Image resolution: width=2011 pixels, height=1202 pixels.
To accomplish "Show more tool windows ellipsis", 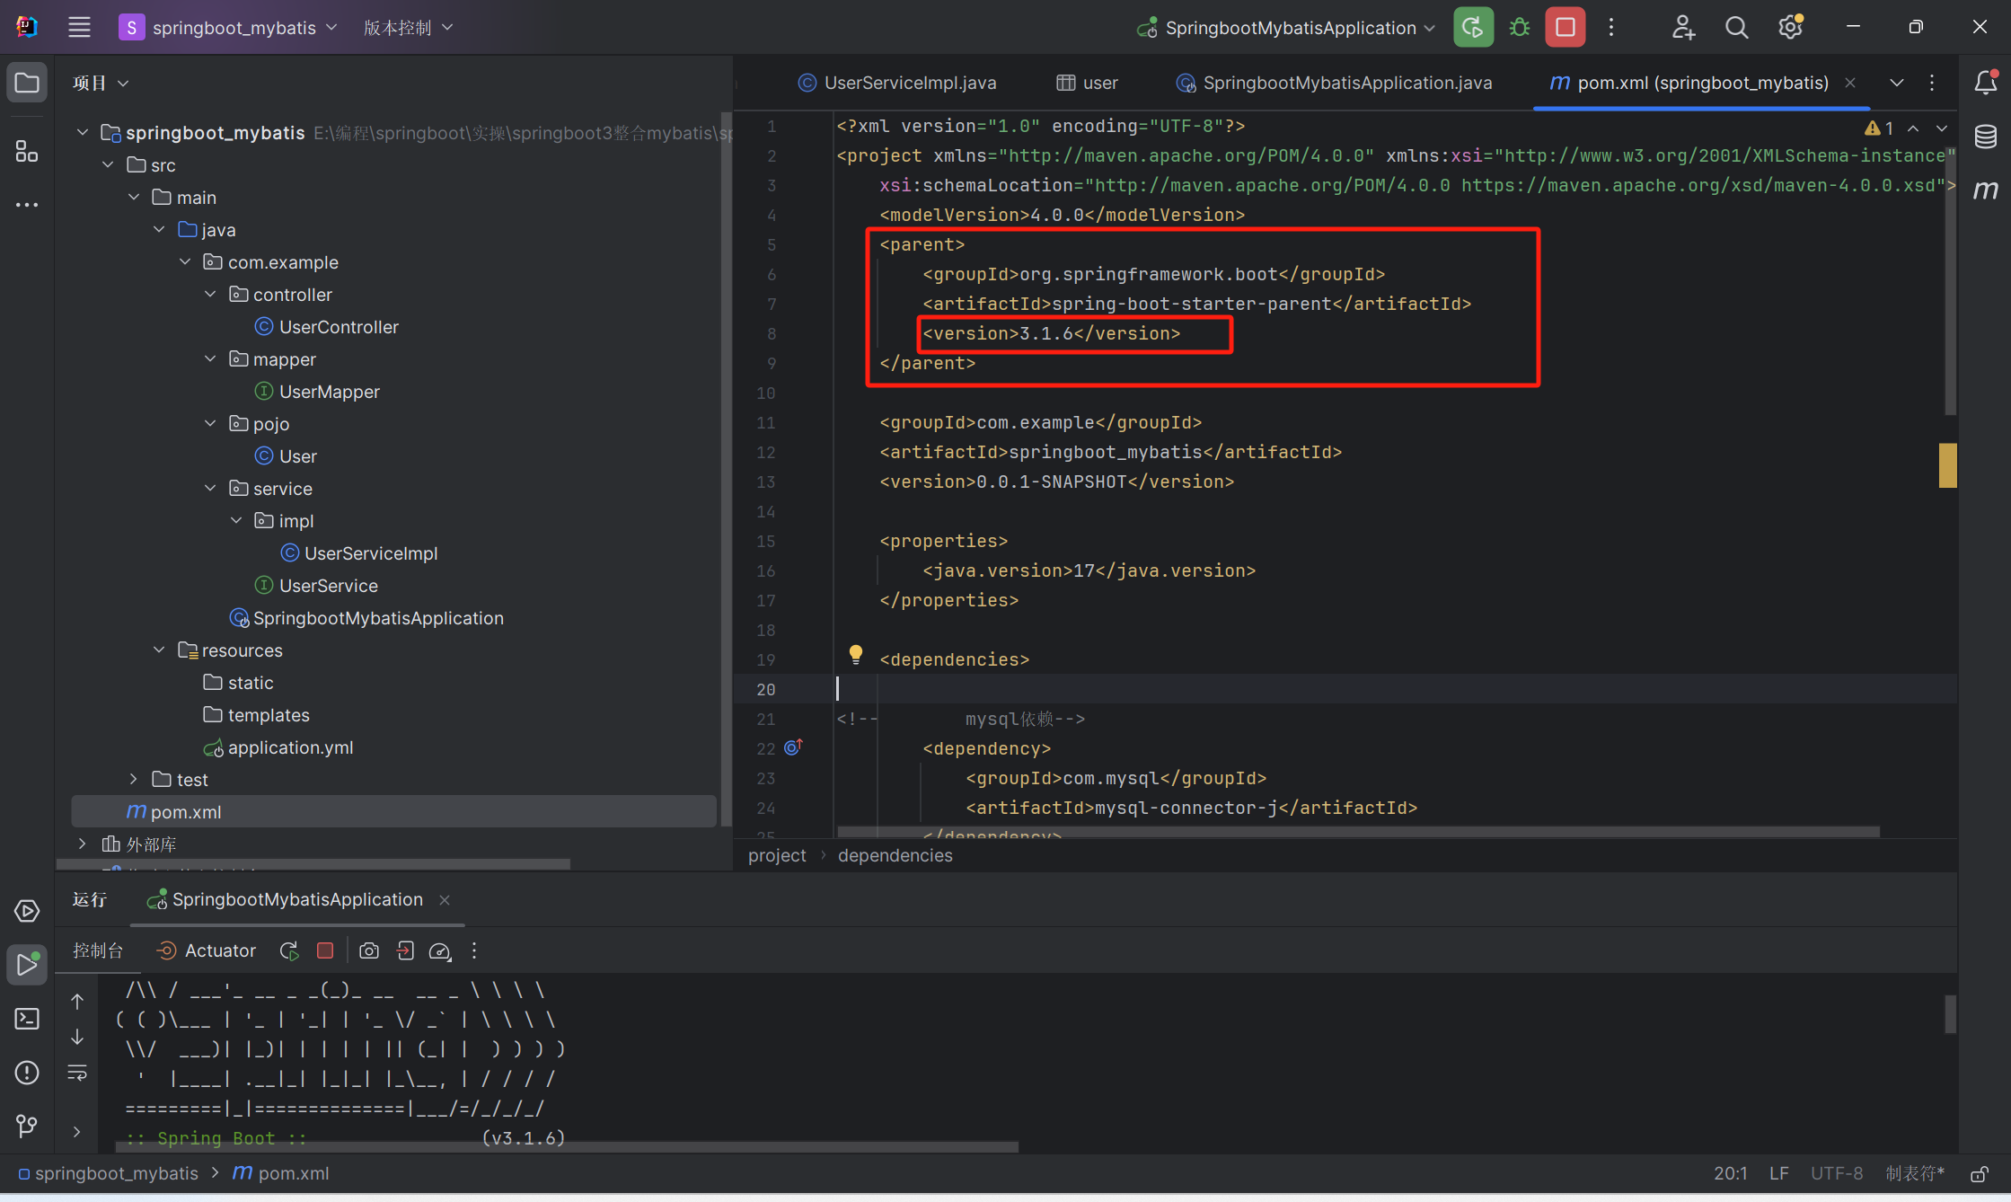I will (27, 205).
